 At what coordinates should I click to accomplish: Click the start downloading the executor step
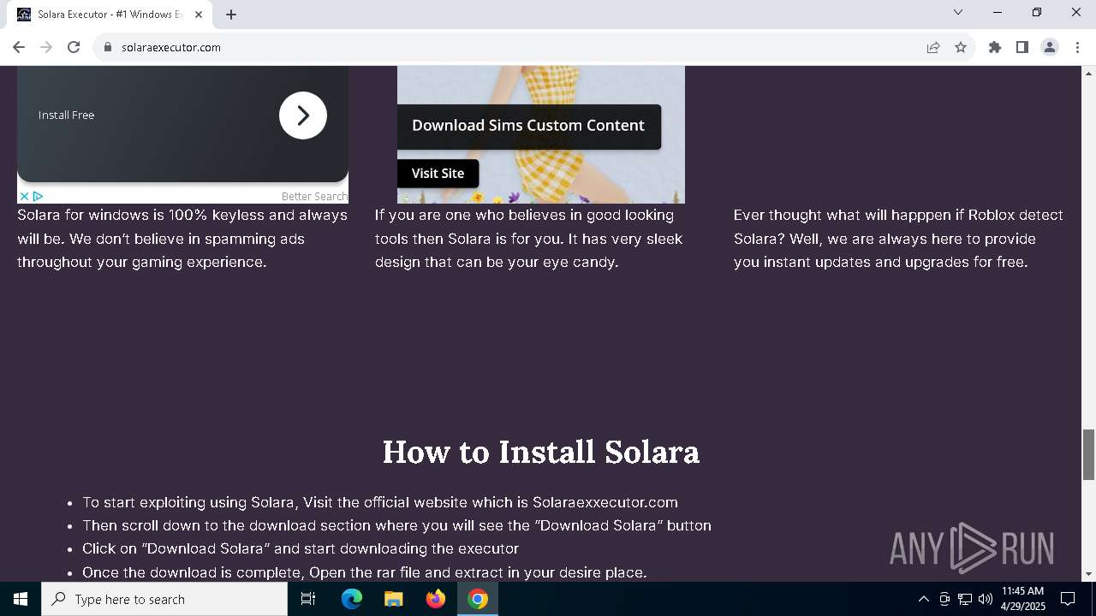pyautogui.click(x=301, y=548)
